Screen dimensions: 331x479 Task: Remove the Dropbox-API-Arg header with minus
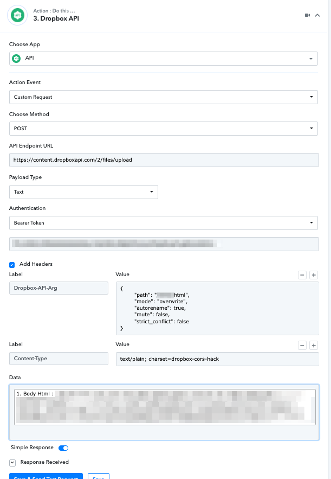click(x=302, y=275)
